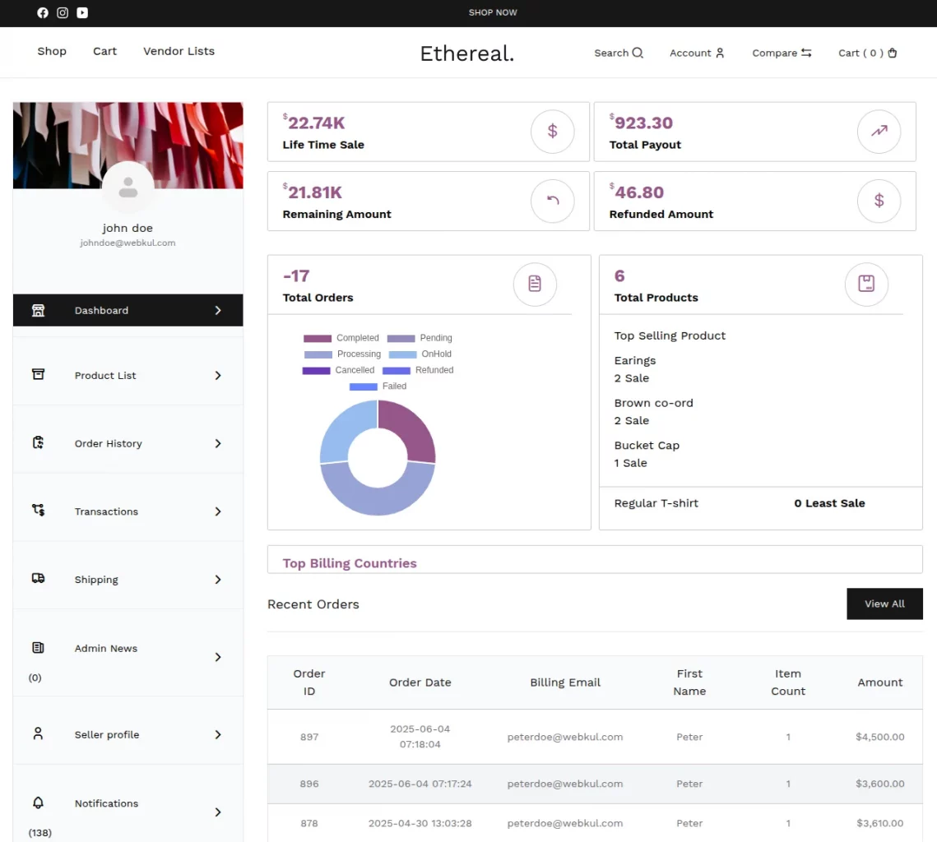The image size is (937, 842).
Task: Click the john doe profile avatar
Action: point(128,187)
